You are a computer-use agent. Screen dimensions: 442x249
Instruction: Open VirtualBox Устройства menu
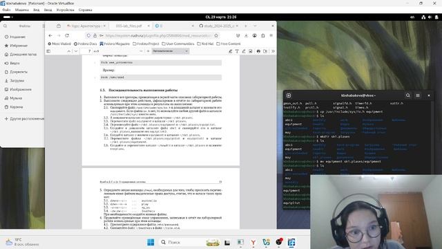(x=65, y=10)
